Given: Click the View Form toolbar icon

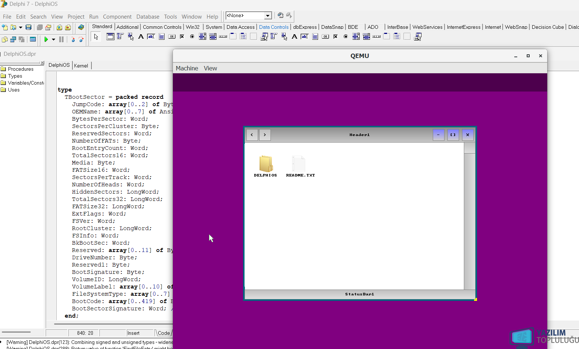Looking at the screenshot, I should tap(13, 39).
